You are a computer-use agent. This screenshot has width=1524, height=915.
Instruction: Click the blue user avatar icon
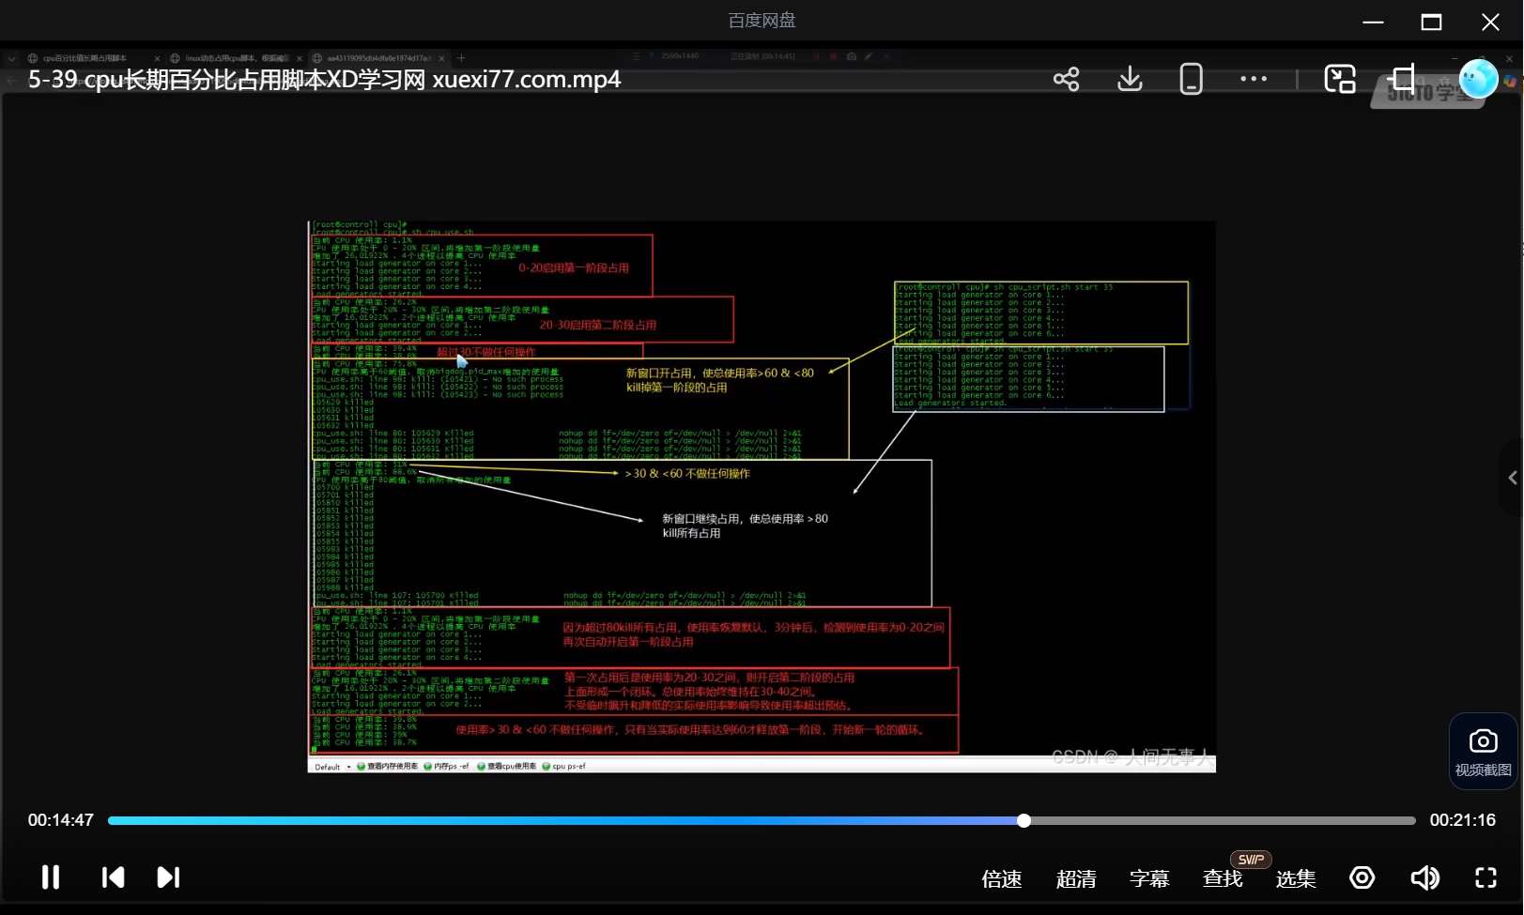[x=1478, y=80]
